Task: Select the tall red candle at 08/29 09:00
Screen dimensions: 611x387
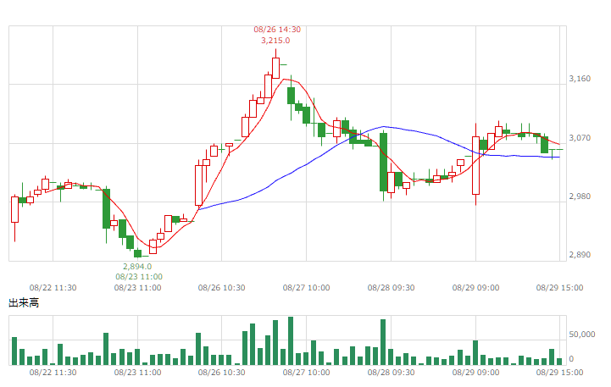Action: 475,165
